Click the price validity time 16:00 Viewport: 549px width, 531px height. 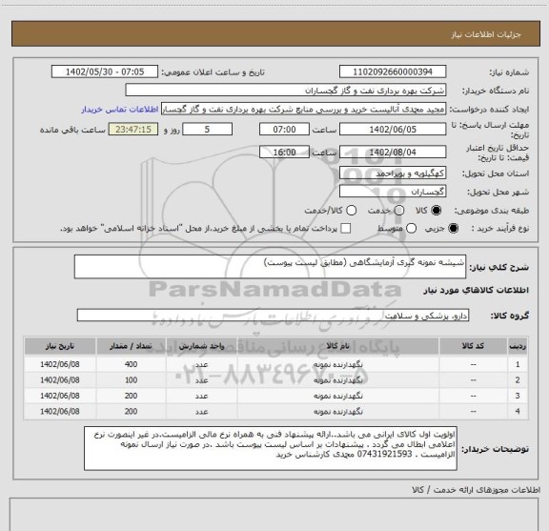coord(284,152)
